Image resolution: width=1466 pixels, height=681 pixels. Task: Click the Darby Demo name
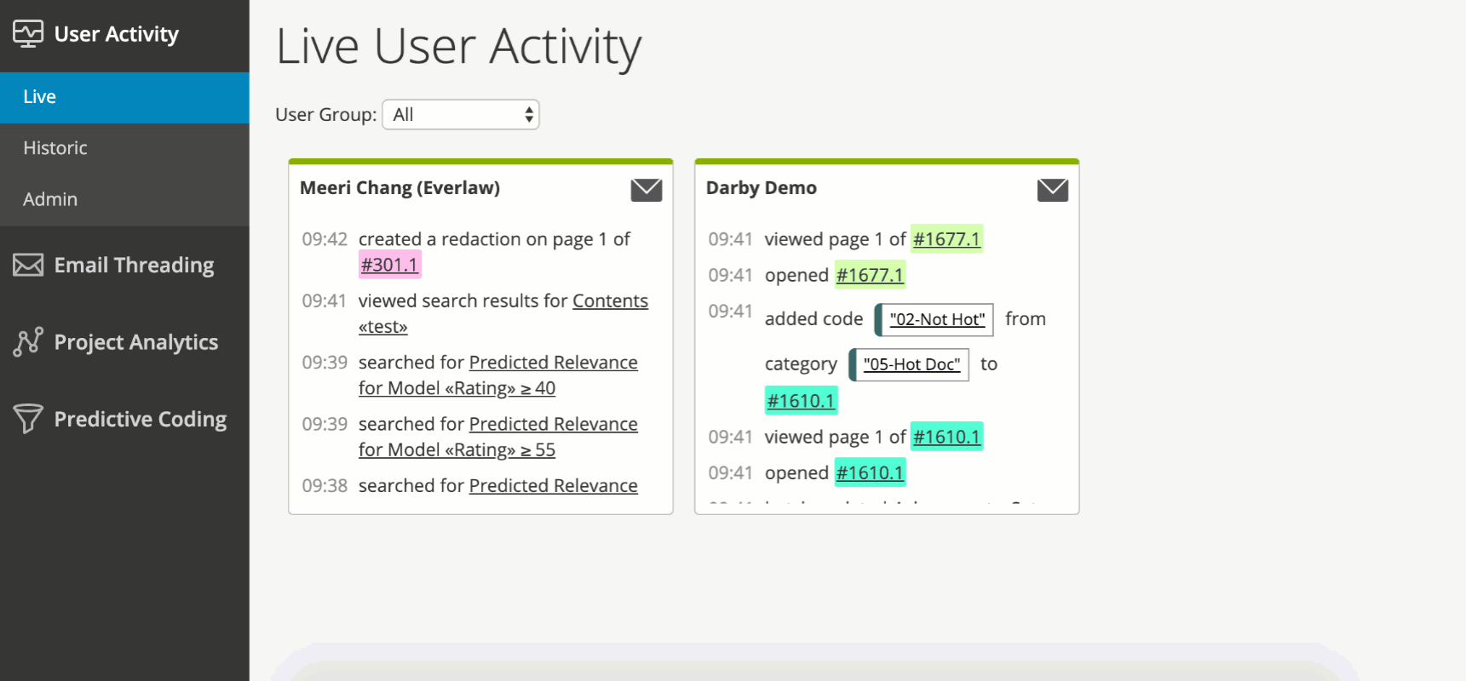pyautogui.click(x=762, y=188)
